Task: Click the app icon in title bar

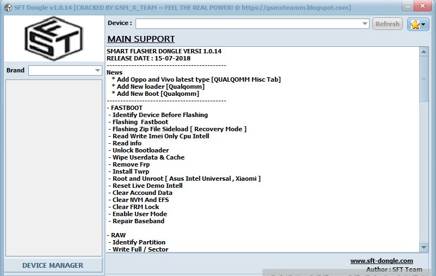Action: [x=8, y=8]
